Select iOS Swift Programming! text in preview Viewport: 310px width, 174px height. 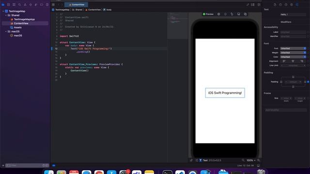pyautogui.click(x=225, y=93)
